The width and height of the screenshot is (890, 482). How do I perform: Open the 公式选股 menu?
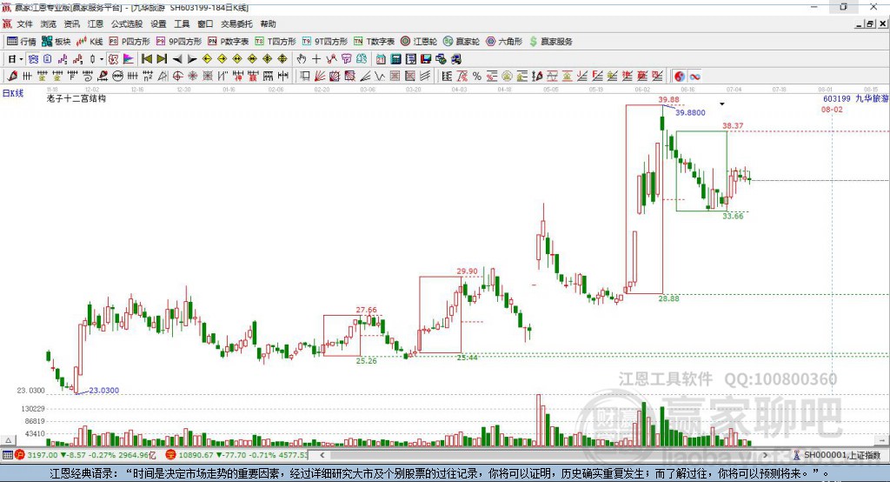pos(127,23)
